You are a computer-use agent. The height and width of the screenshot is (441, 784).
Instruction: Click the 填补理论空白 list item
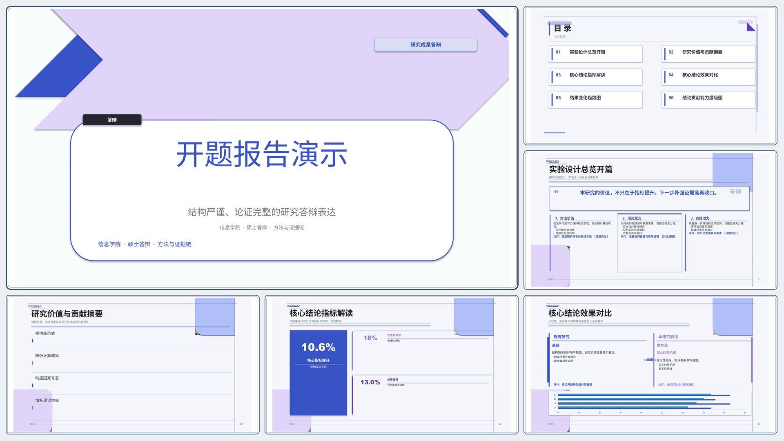pyautogui.click(x=47, y=401)
